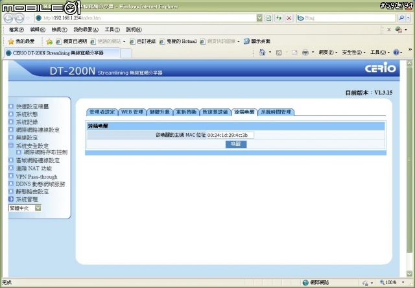The height and width of the screenshot is (288, 415).
Task: Open 網際網路連線設定 in the sidebar
Action: [38, 130]
